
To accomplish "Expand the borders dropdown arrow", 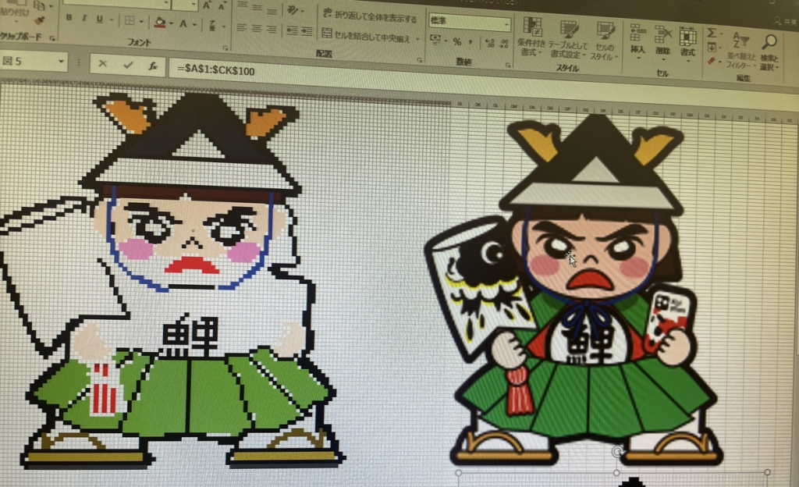I will [x=141, y=22].
